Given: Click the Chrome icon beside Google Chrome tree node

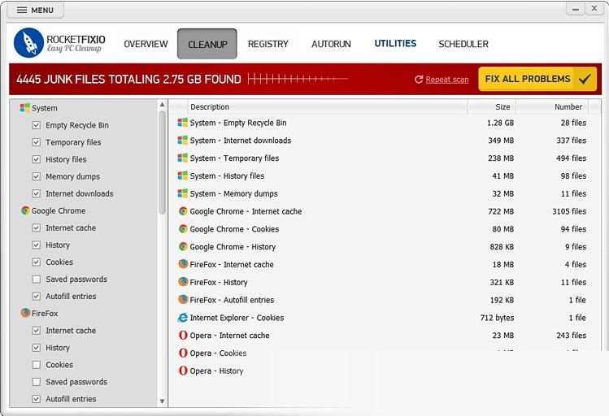Looking at the screenshot, I should 26,210.
